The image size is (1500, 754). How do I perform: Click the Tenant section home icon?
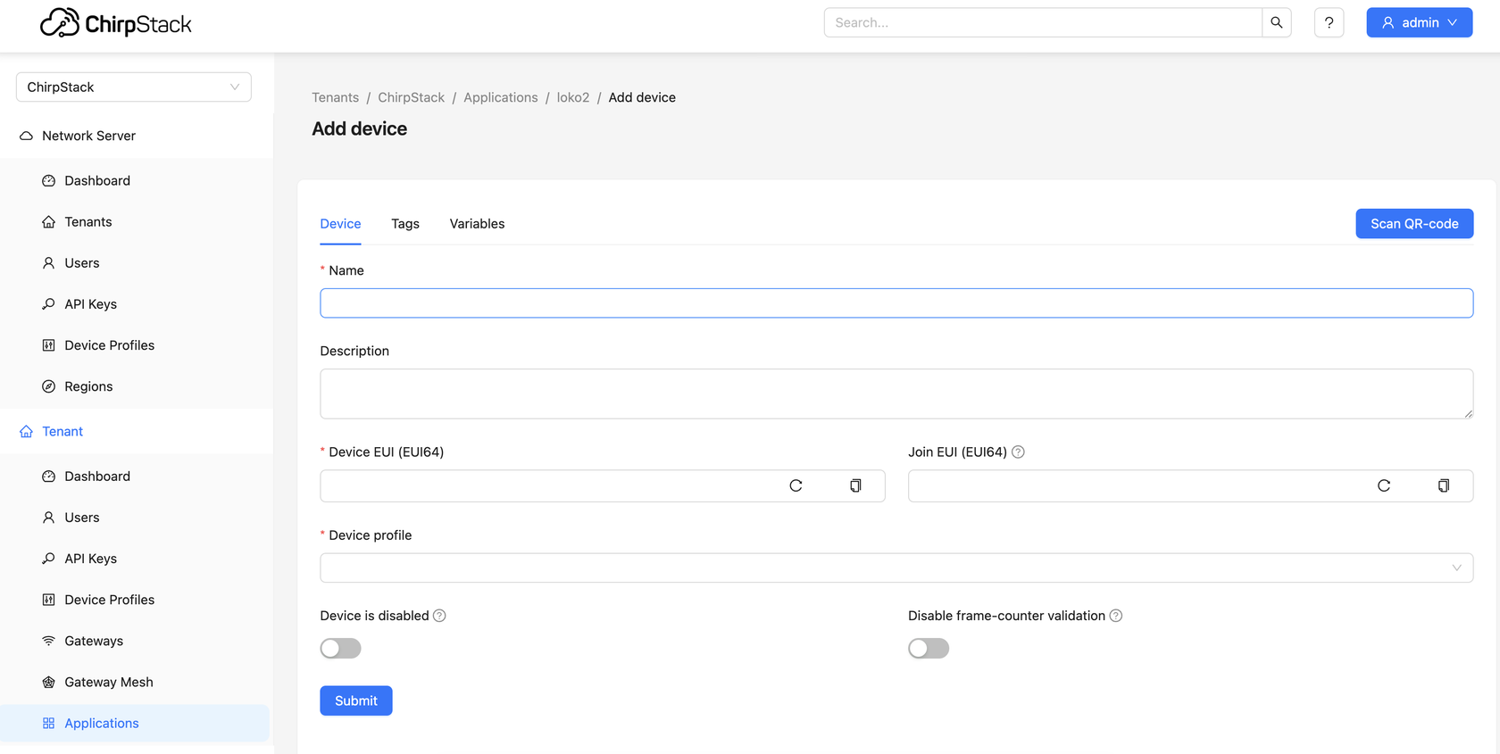pyautogui.click(x=27, y=431)
